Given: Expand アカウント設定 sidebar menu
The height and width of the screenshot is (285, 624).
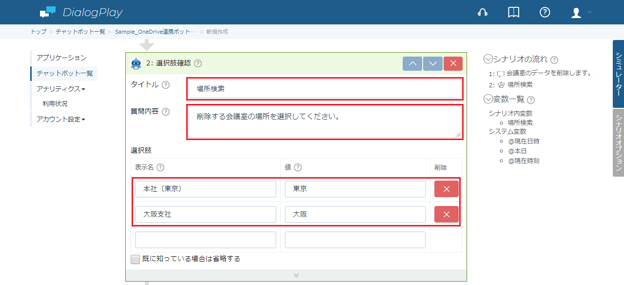Looking at the screenshot, I should click(x=61, y=119).
